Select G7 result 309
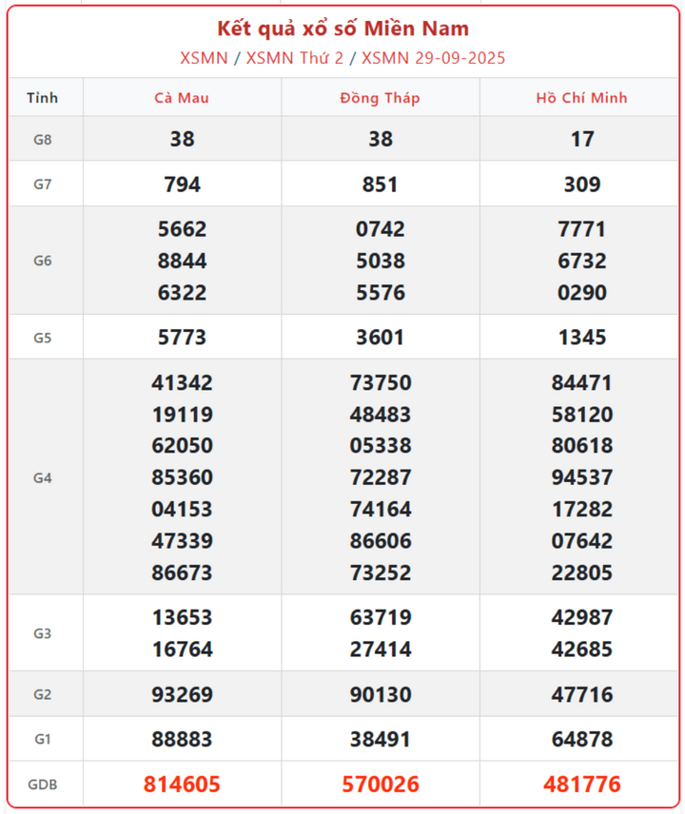 tap(581, 184)
